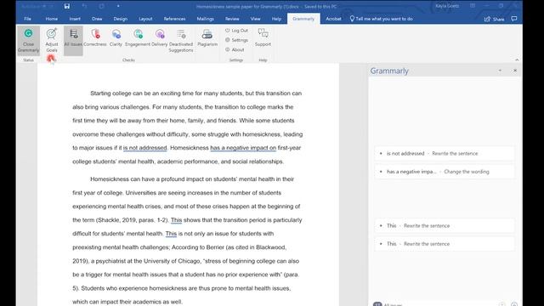This screenshot has width=544, height=306.
Task: Open Grammarly Settings
Action: coord(236,40)
